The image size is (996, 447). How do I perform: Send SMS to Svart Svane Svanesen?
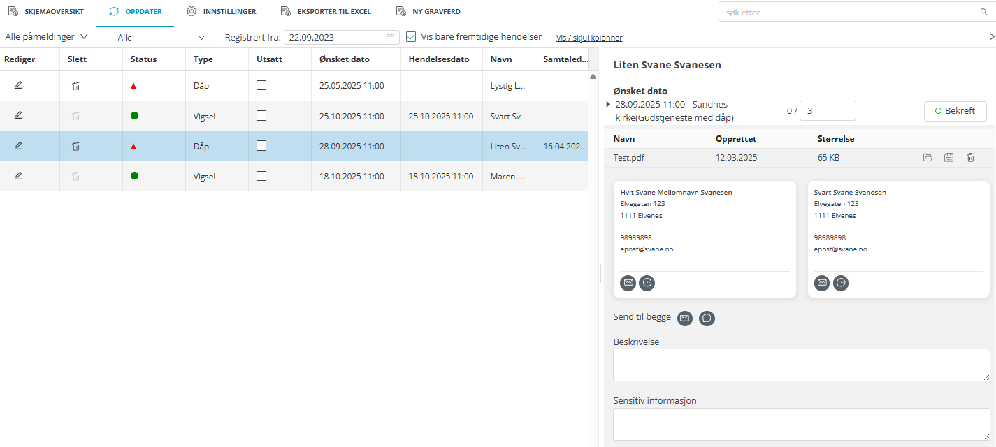click(841, 283)
